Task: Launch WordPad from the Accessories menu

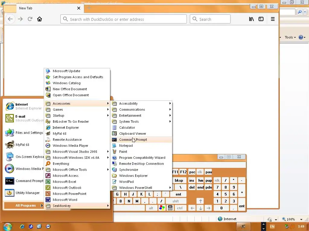Action: [141, 182]
